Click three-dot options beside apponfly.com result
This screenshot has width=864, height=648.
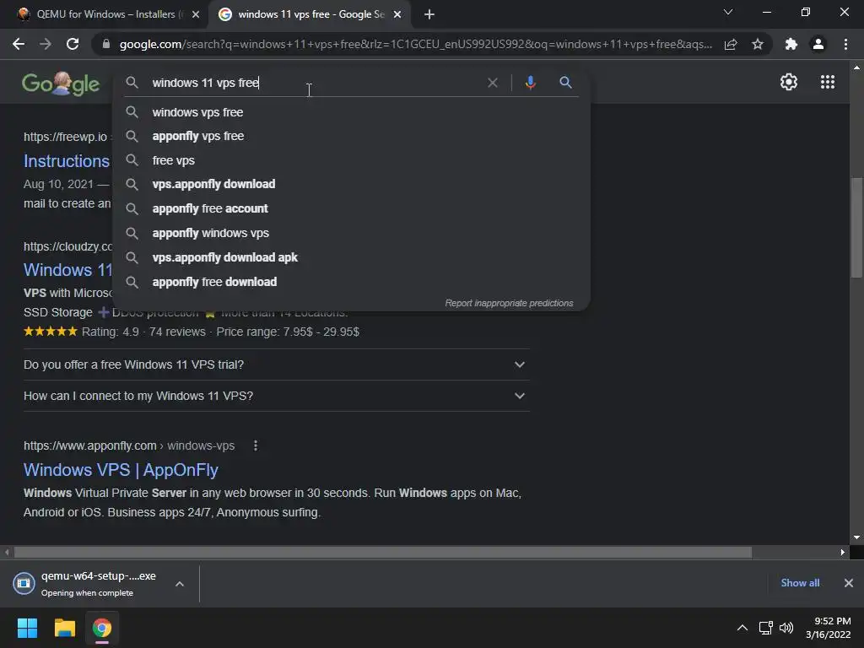255,445
